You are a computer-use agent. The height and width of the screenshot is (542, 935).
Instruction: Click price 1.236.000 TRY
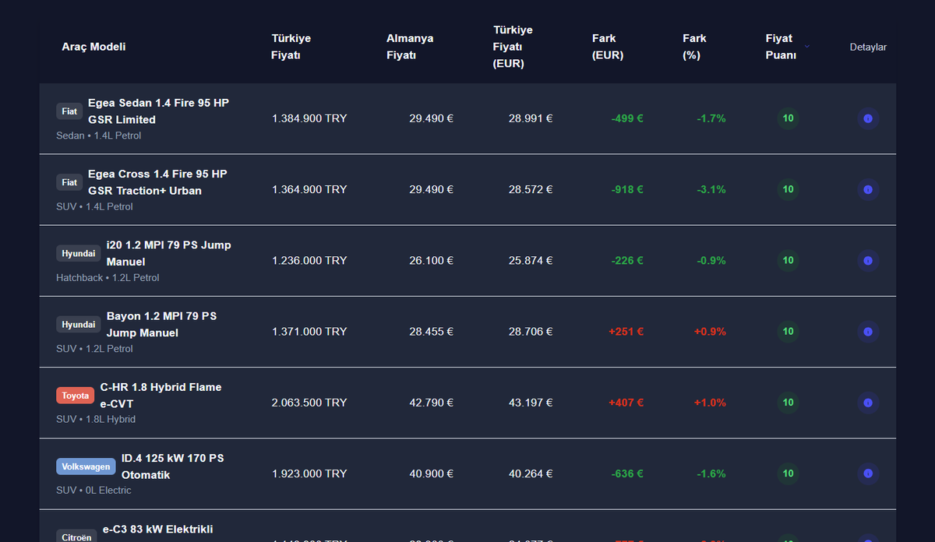pos(309,260)
